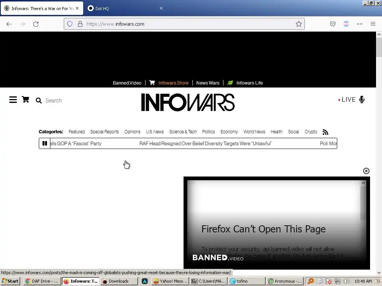Click the Banned.Video logo in player
This screenshot has height=286, width=382.
pos(218,258)
